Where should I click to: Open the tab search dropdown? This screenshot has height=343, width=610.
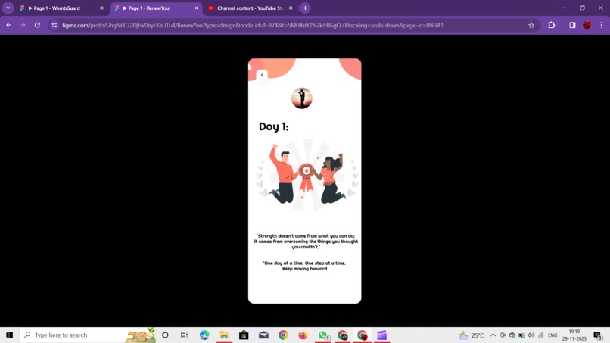[8, 8]
